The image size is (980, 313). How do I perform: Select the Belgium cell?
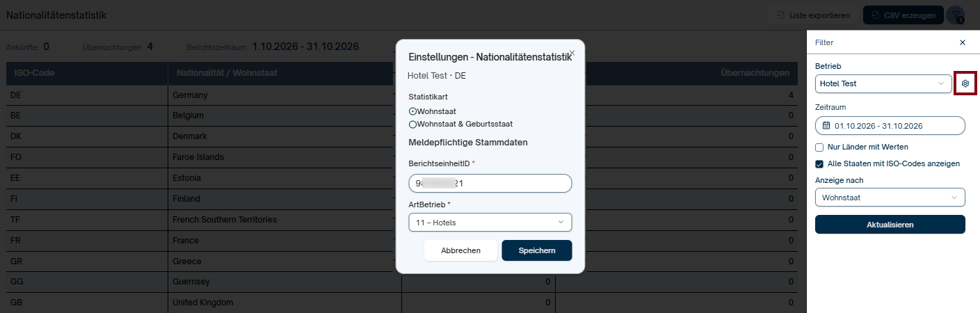point(284,115)
